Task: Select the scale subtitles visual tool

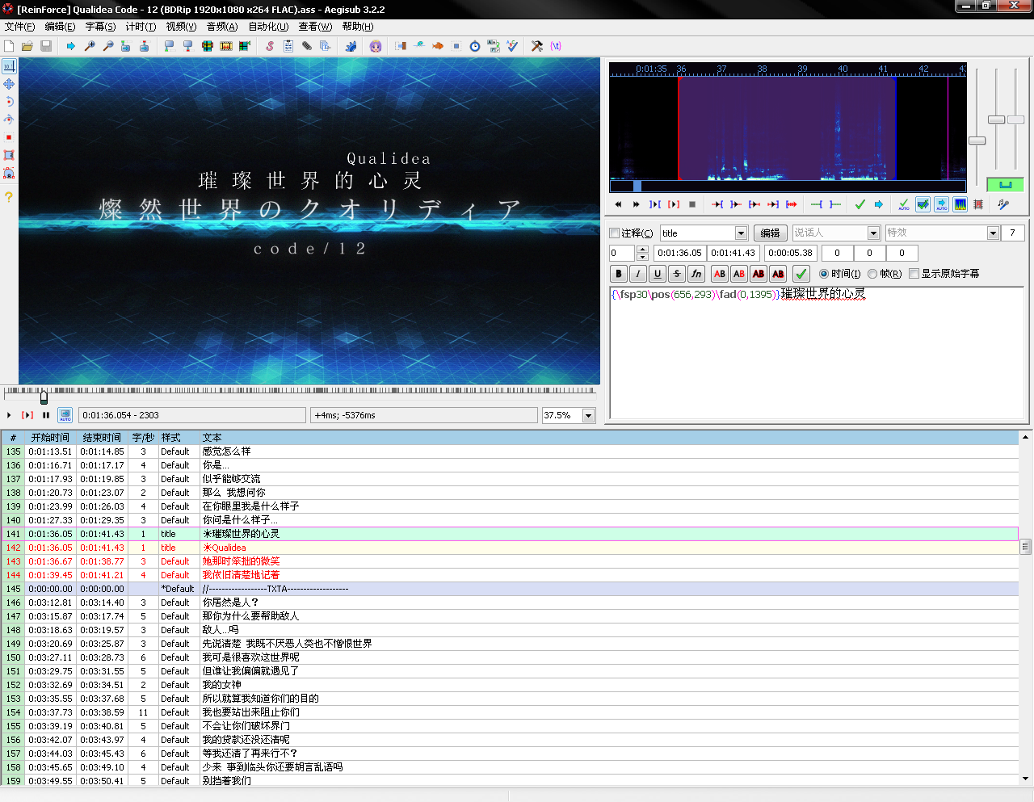Action: tap(9, 137)
